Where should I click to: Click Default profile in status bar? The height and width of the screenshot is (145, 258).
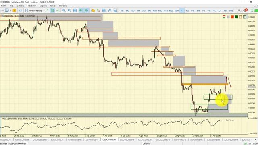click(x=146, y=143)
